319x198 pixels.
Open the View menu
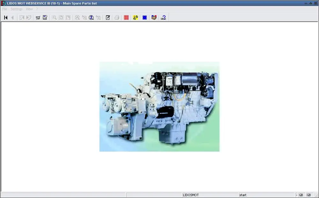(29, 9)
